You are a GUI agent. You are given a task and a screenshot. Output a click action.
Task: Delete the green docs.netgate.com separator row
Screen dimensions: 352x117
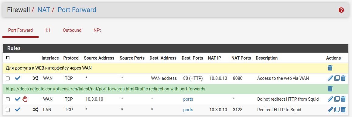[330, 89]
